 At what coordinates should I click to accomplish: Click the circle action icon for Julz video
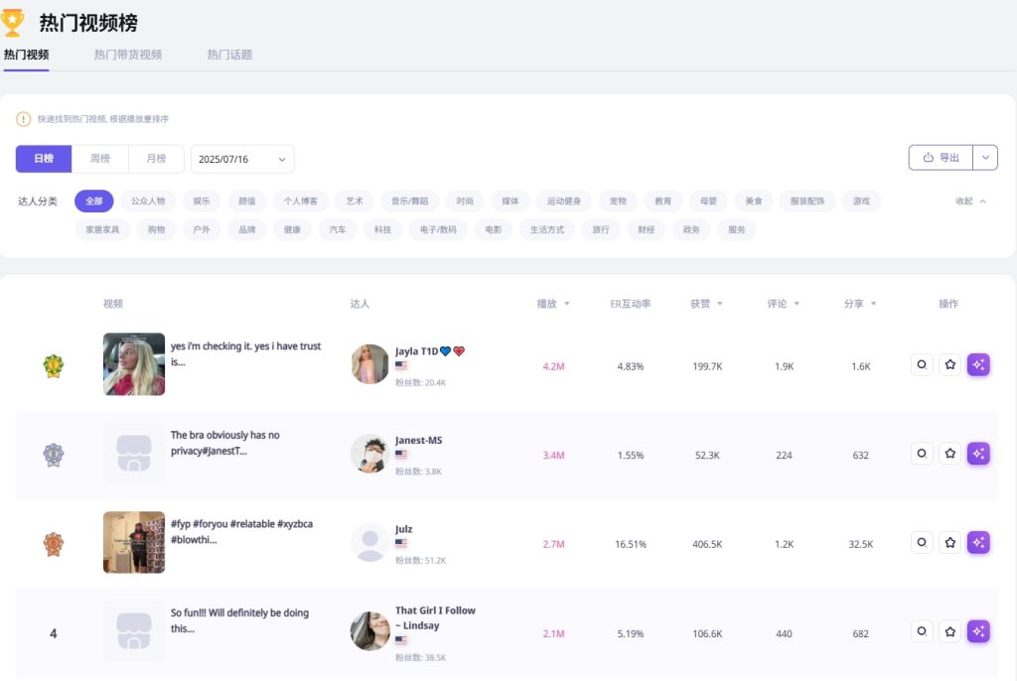[922, 543]
